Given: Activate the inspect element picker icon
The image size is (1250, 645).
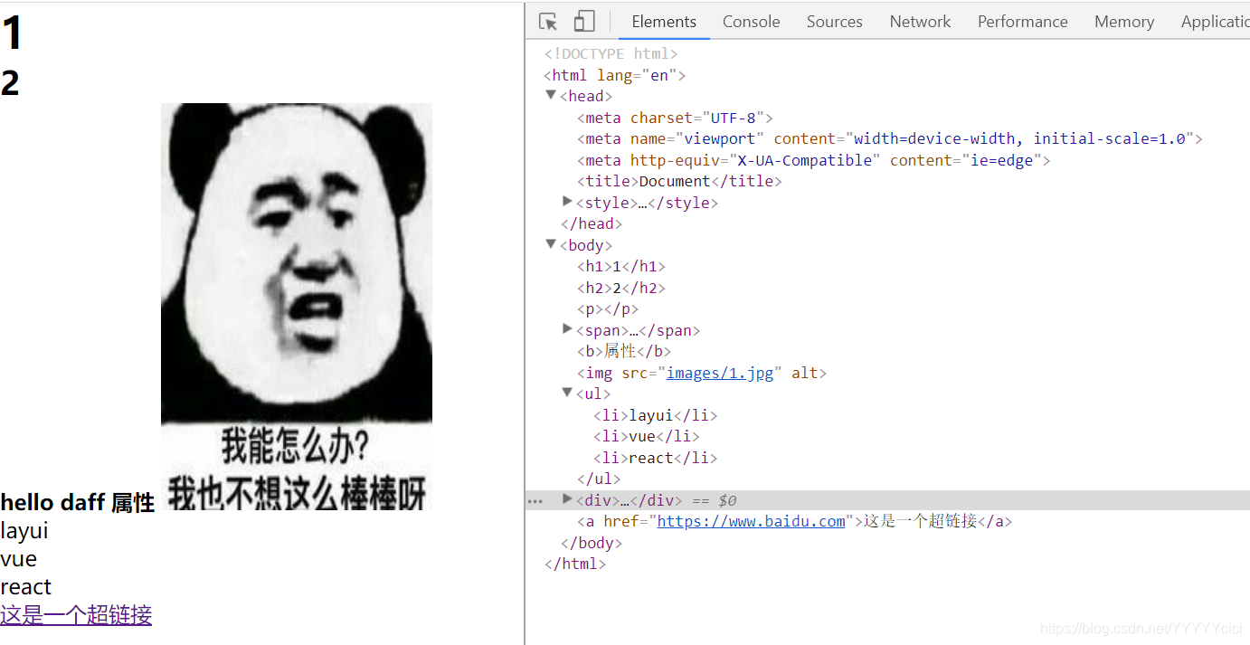Looking at the screenshot, I should (x=547, y=22).
